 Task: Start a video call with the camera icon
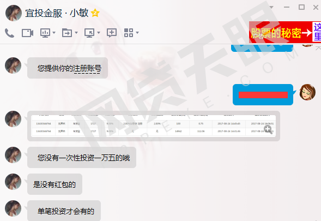(x=27, y=33)
